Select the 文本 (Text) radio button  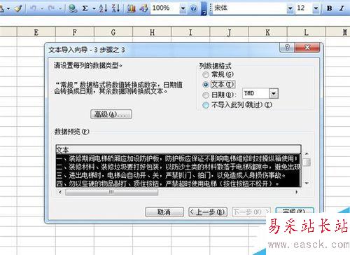(x=206, y=85)
